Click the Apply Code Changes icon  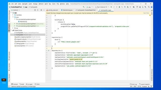[117, 7]
